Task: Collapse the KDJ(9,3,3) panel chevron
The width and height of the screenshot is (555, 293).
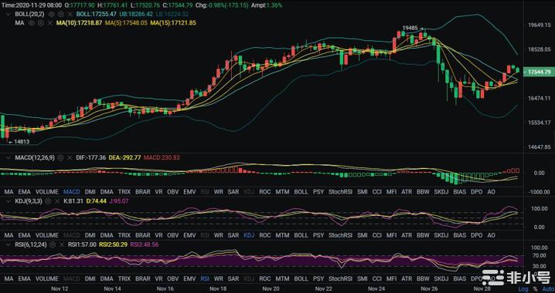Action: (9, 201)
